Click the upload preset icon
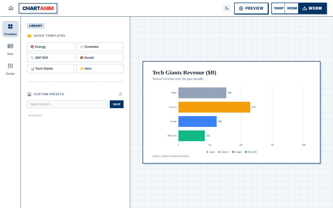The image size is (333, 208). (120, 94)
